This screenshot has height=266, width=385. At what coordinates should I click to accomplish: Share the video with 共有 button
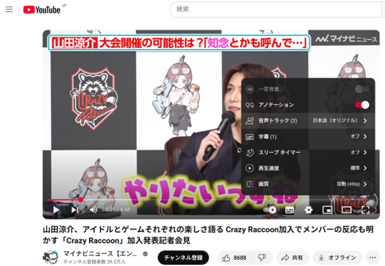pos(292,258)
